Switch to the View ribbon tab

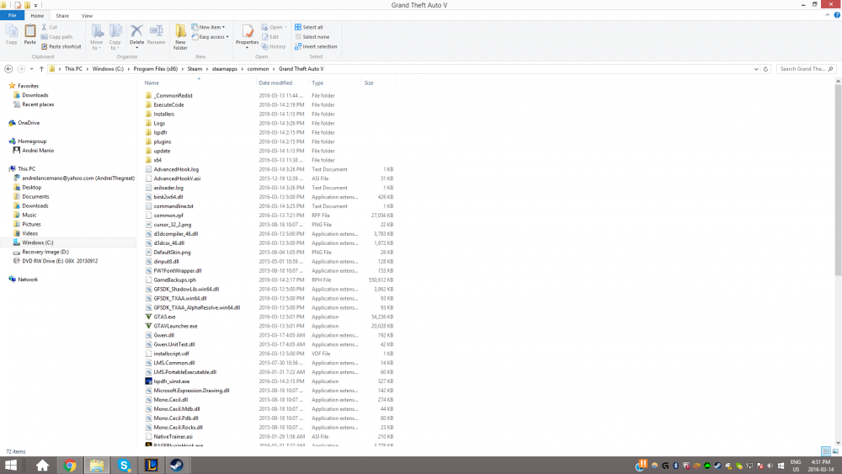[x=87, y=15]
